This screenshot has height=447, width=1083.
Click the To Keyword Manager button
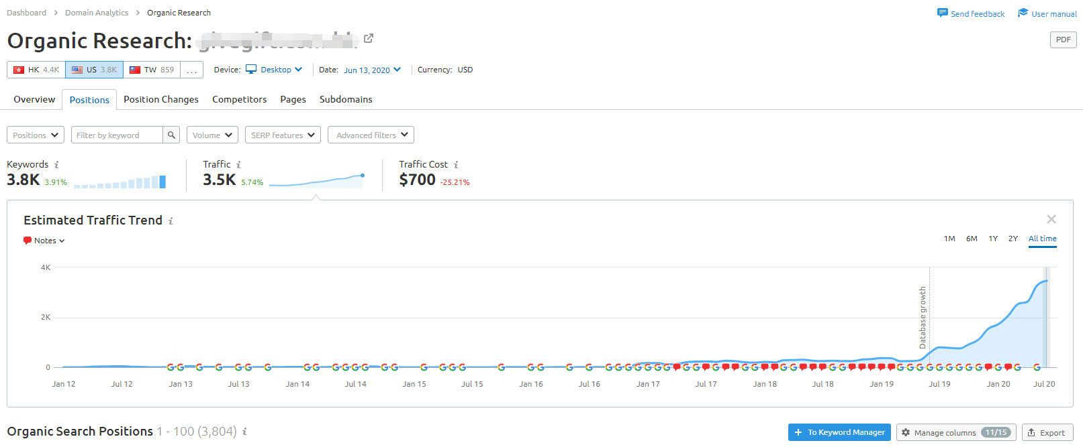pos(839,432)
